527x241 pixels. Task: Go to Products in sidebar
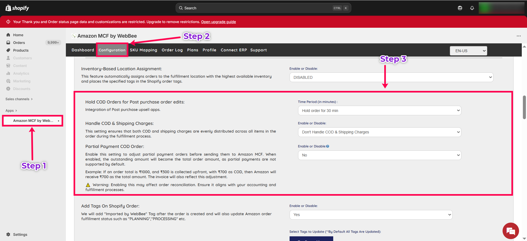coord(21,50)
